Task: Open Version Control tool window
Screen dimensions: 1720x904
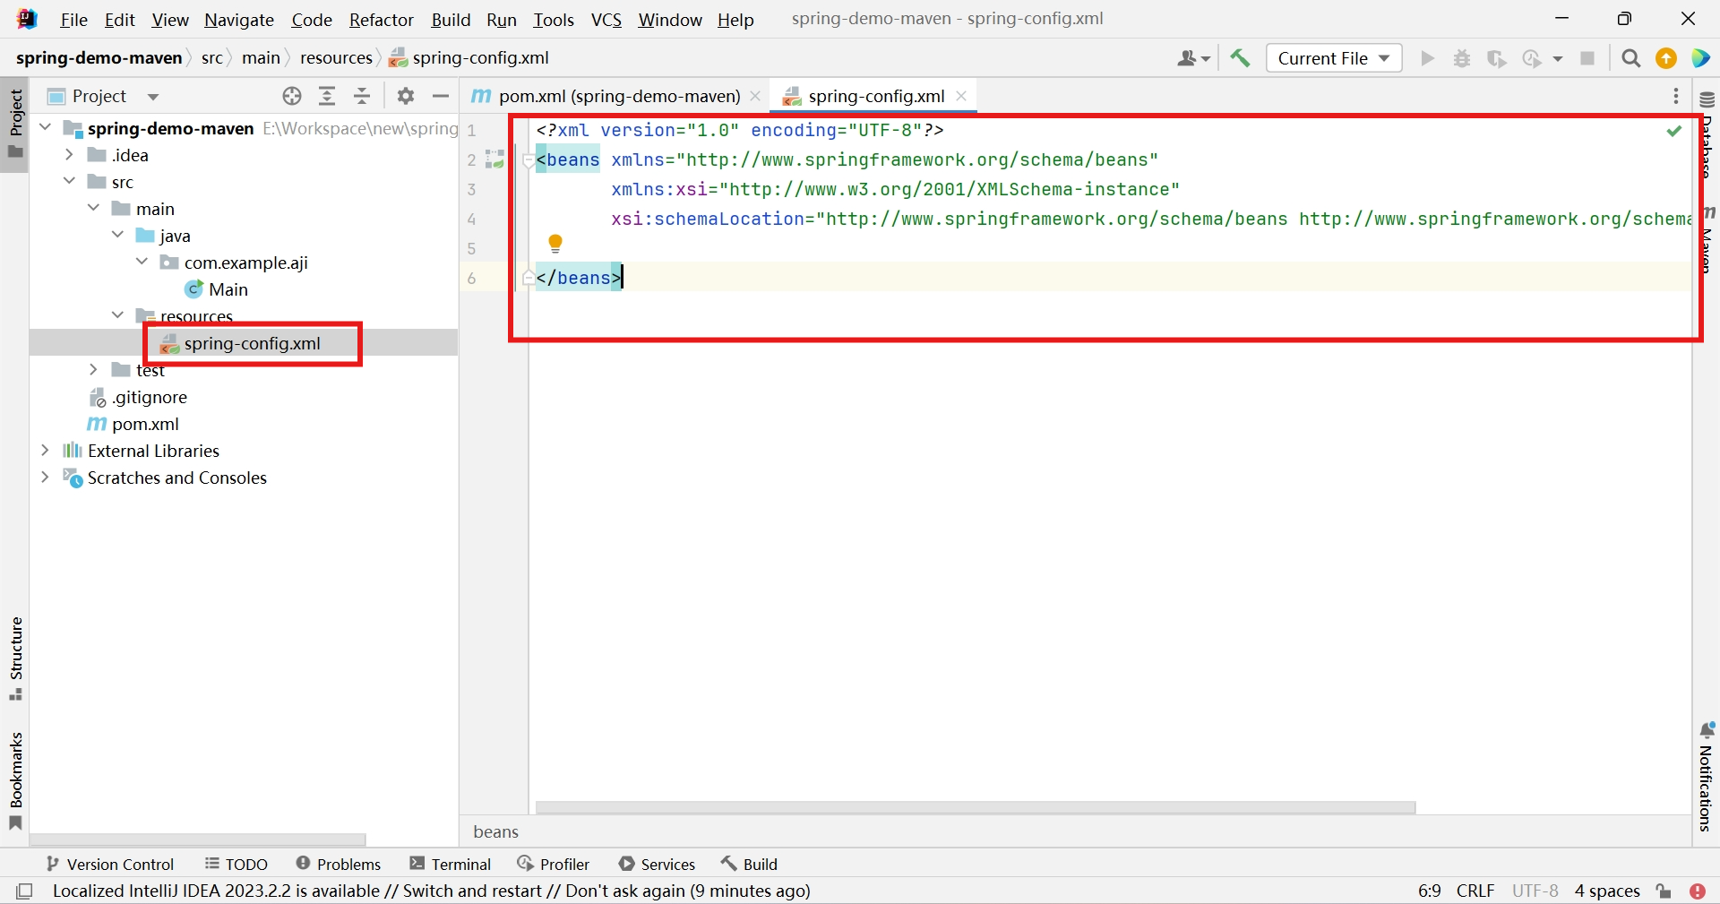Action: pos(110,864)
